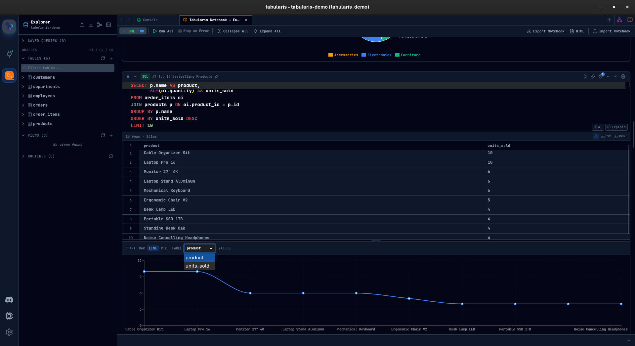
Task: Close the Tabularis Notebook tab
Action: [x=246, y=20]
